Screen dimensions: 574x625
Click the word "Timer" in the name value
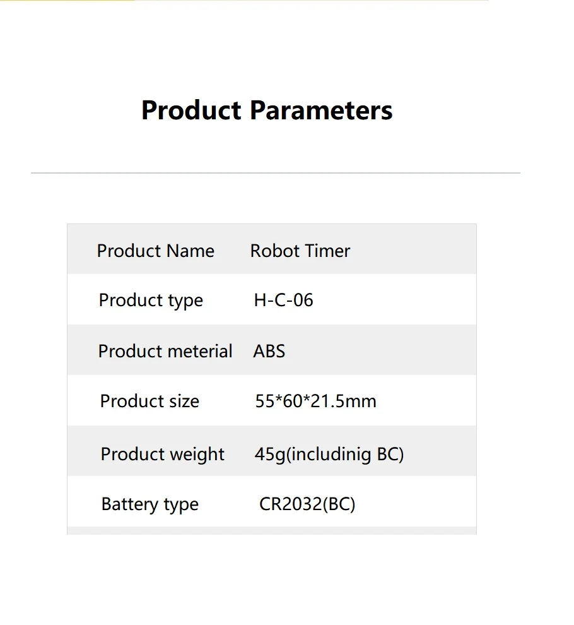(327, 251)
